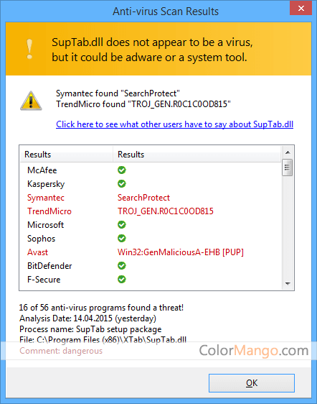Sort by the first Results column header
The width and height of the screenshot is (317, 404).
[x=66, y=155]
